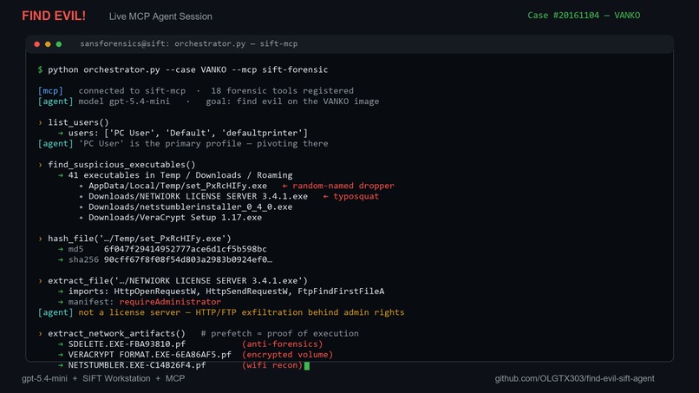Click the '(anti-forensics)' annotation
Viewport: 699px width, 393px height.
click(282, 344)
